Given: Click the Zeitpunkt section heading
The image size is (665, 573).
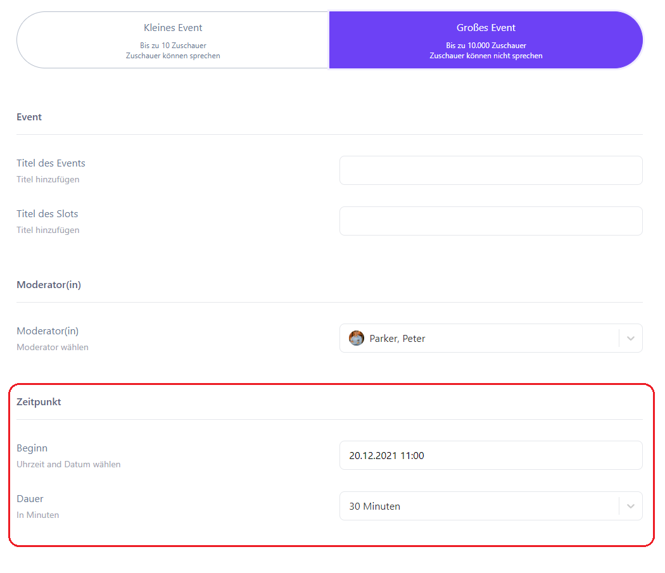Looking at the screenshot, I should pos(39,402).
